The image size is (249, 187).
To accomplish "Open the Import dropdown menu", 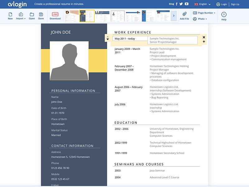I will click(21, 16).
